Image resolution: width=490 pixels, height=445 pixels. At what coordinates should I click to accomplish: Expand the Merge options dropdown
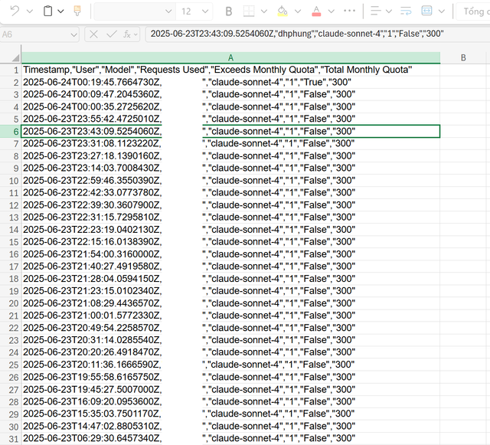point(441,11)
